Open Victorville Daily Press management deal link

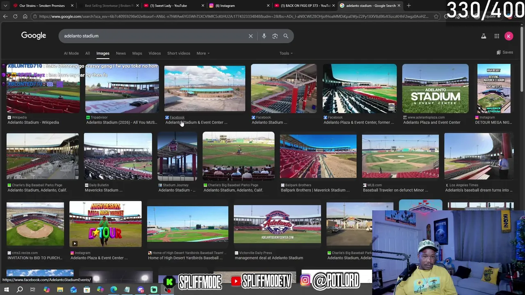269,258
